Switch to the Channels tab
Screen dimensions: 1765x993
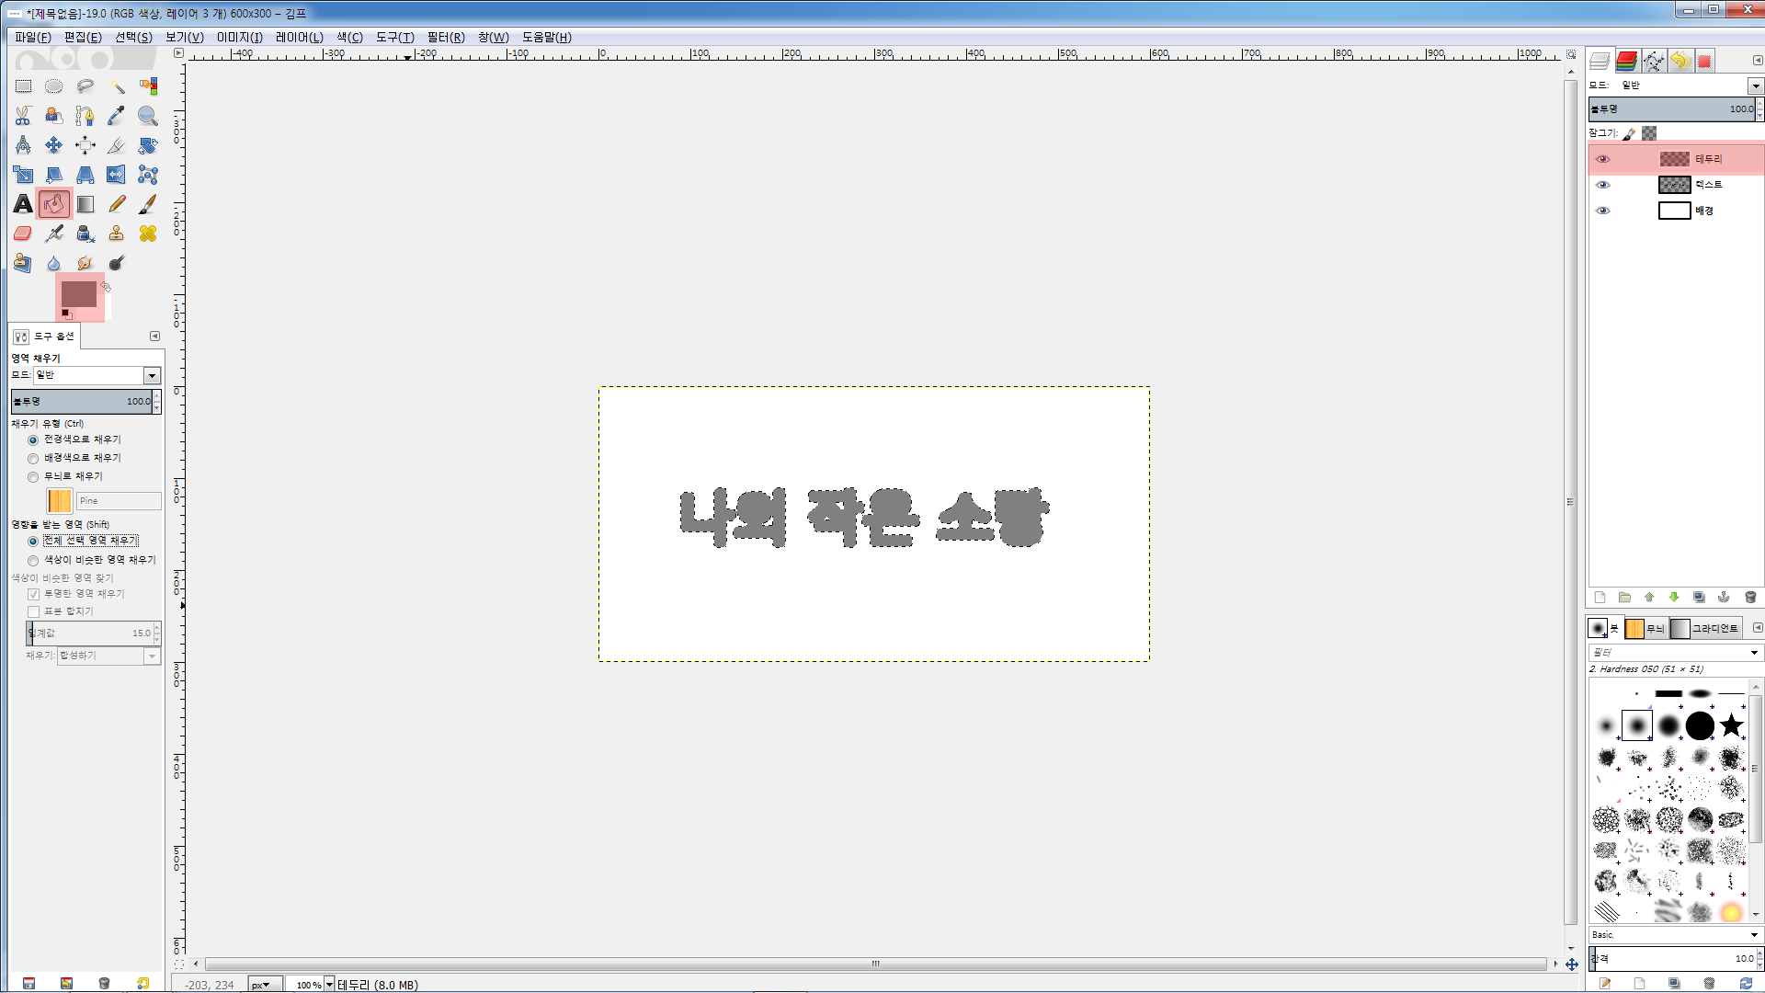1626,61
